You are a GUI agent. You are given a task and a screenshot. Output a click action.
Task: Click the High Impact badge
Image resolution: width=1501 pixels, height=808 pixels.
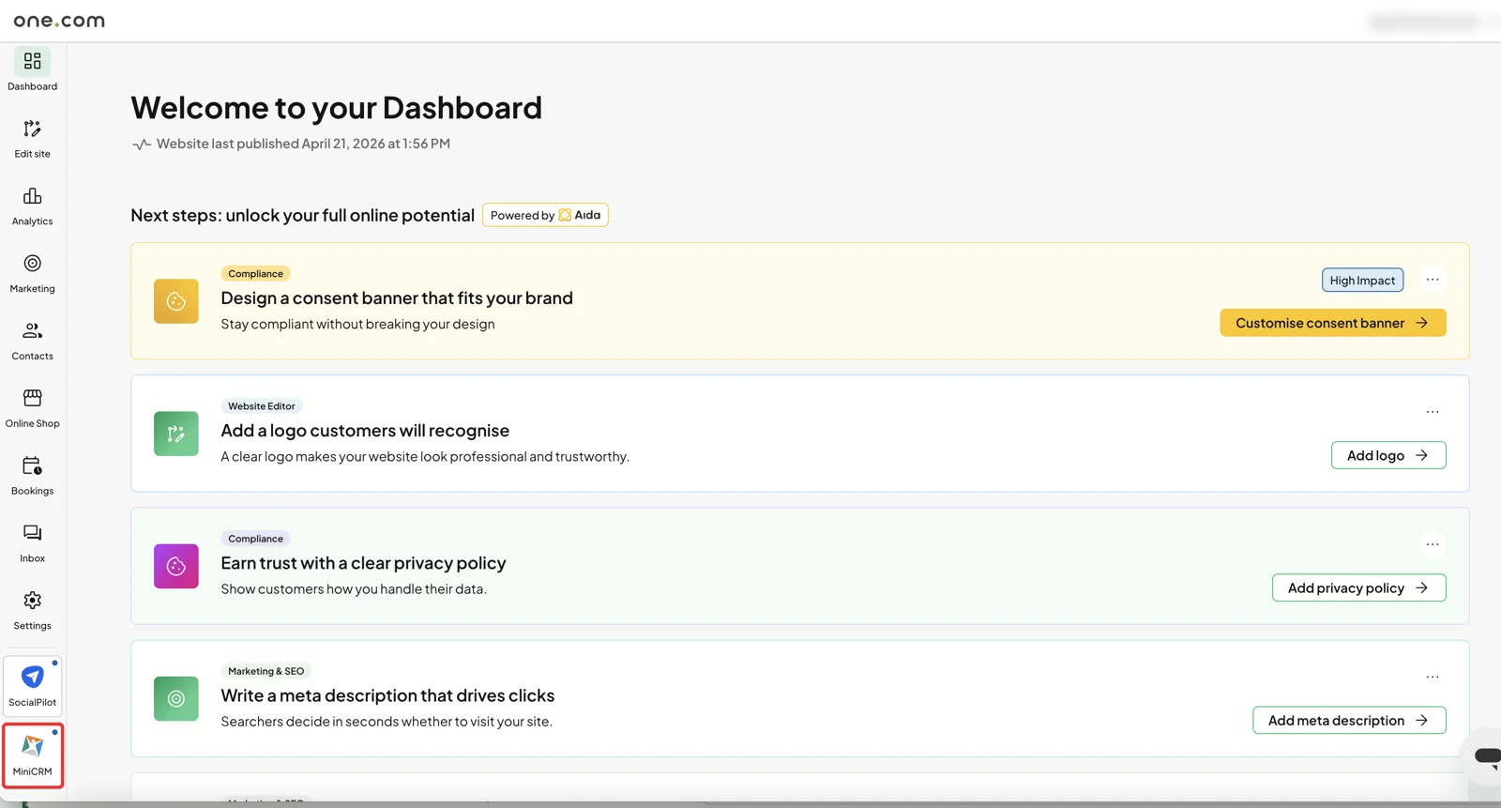tap(1362, 280)
